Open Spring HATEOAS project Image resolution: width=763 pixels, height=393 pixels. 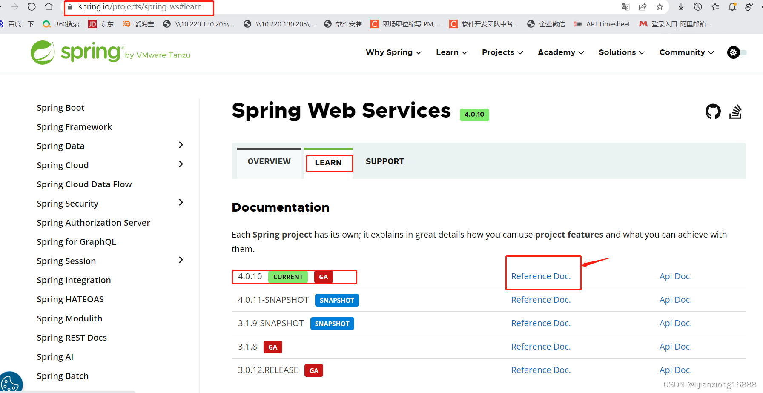70,299
